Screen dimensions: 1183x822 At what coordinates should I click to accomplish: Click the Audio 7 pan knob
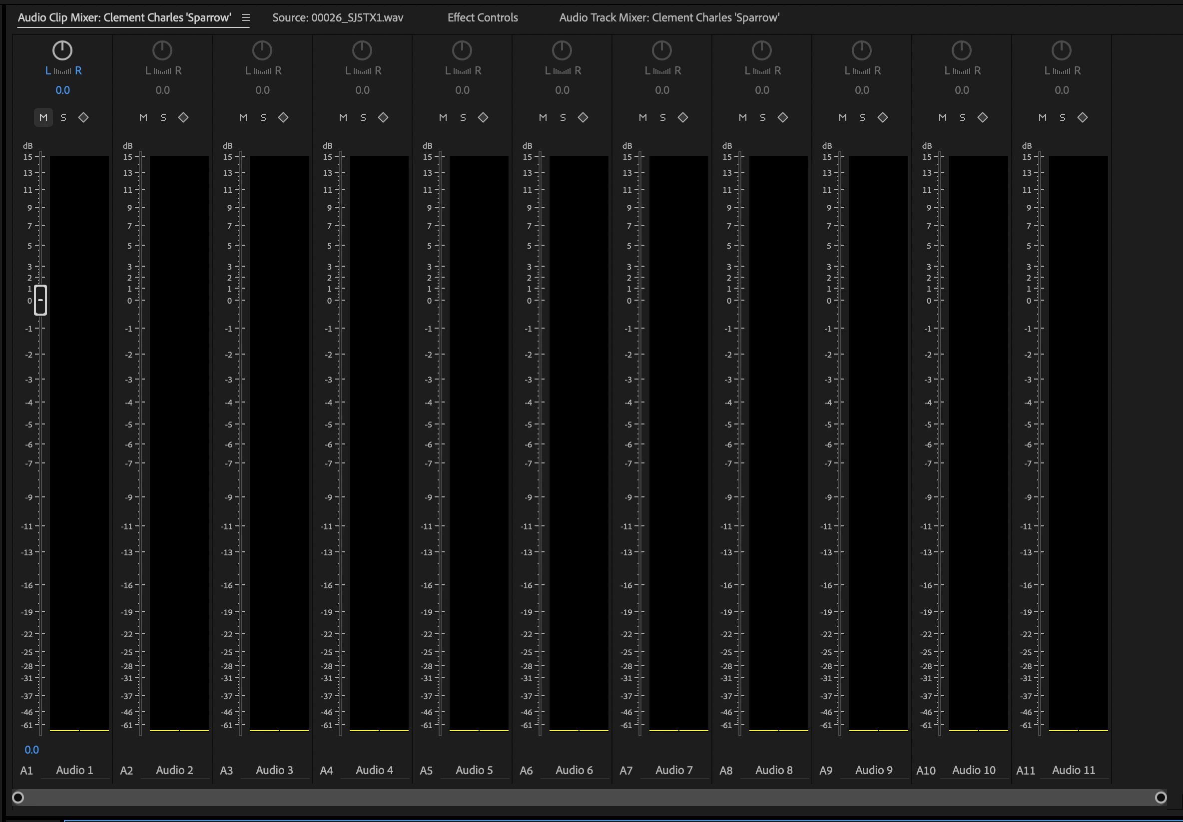662,50
